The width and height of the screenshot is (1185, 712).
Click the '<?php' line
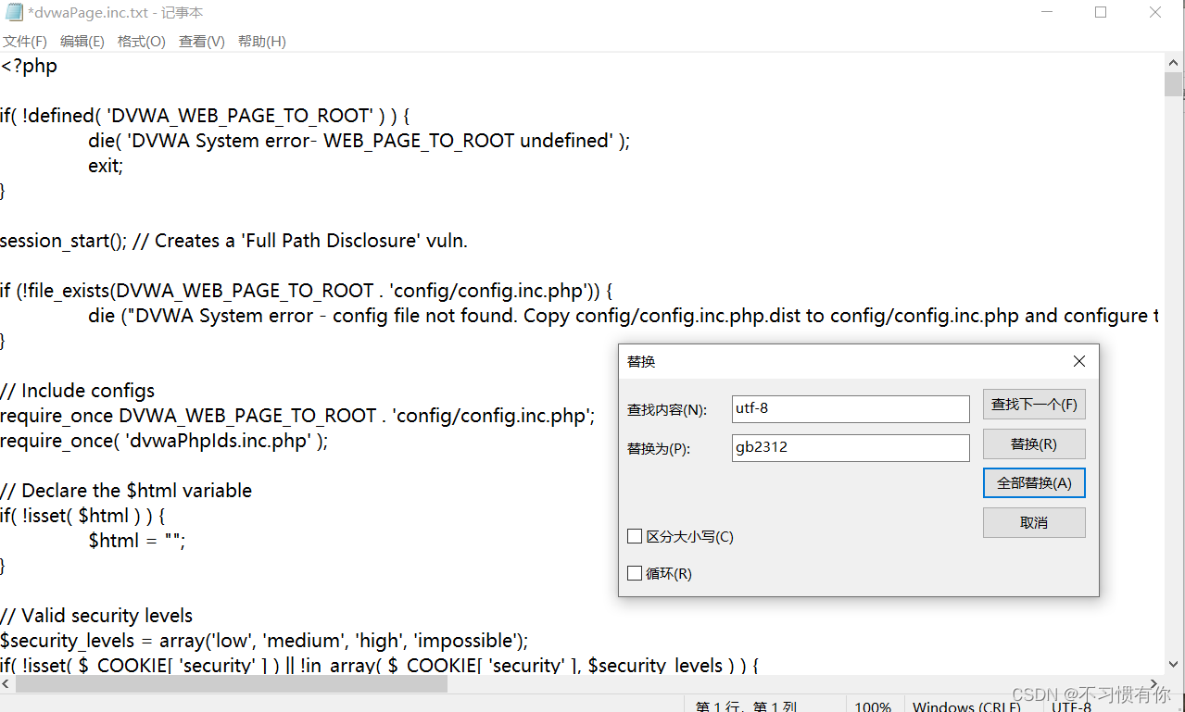pos(29,66)
